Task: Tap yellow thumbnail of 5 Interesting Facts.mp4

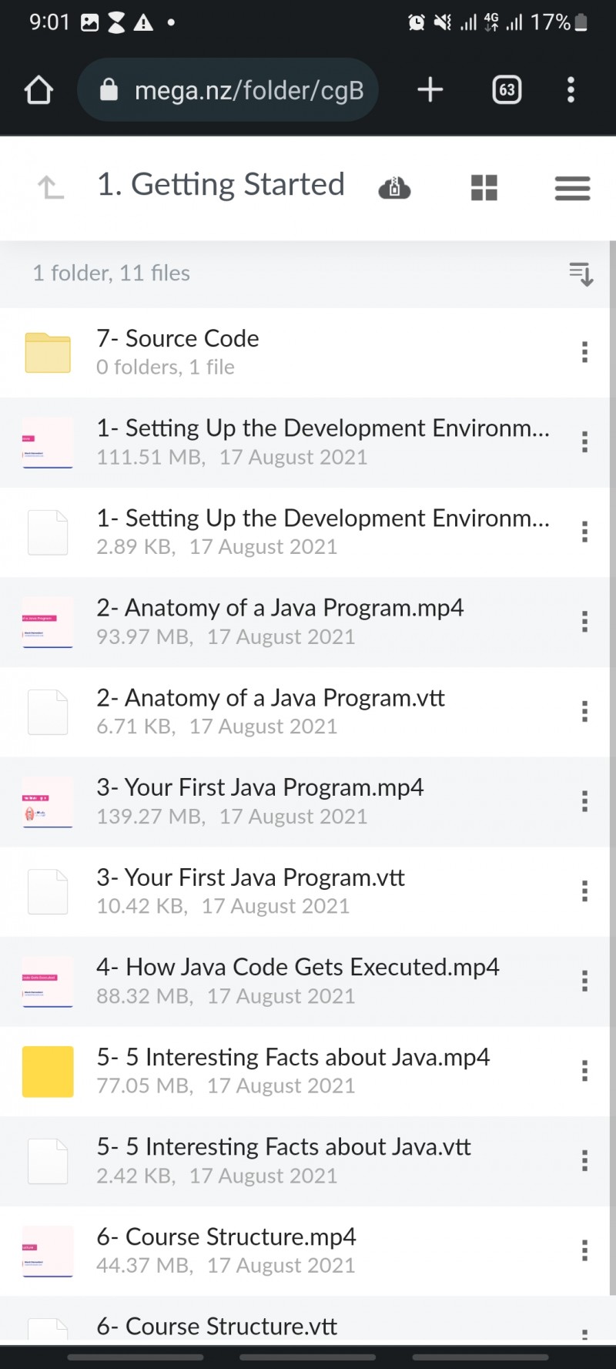Action: click(48, 1071)
